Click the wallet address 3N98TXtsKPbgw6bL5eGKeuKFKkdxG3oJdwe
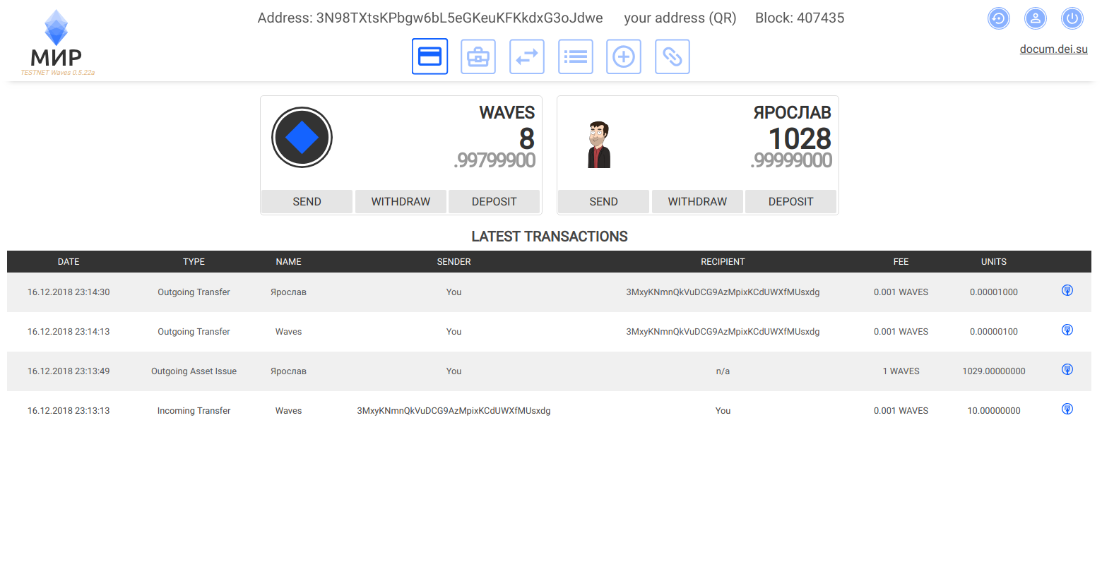 point(459,18)
